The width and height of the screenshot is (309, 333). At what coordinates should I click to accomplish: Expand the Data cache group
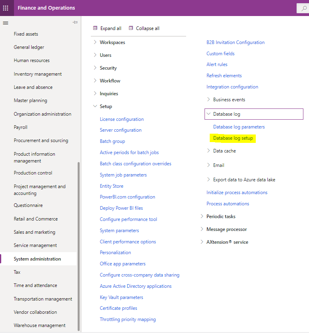209,150
